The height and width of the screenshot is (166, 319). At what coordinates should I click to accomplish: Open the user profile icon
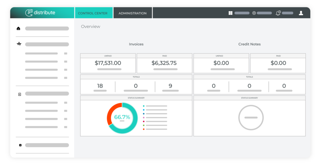click(301, 13)
